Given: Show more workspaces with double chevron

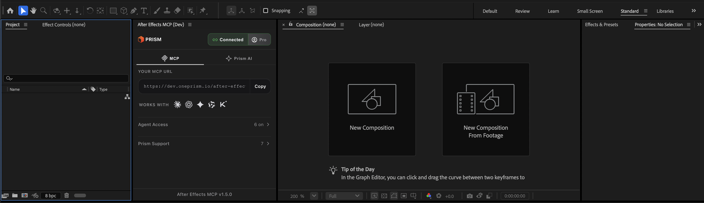Looking at the screenshot, I should tap(694, 11).
